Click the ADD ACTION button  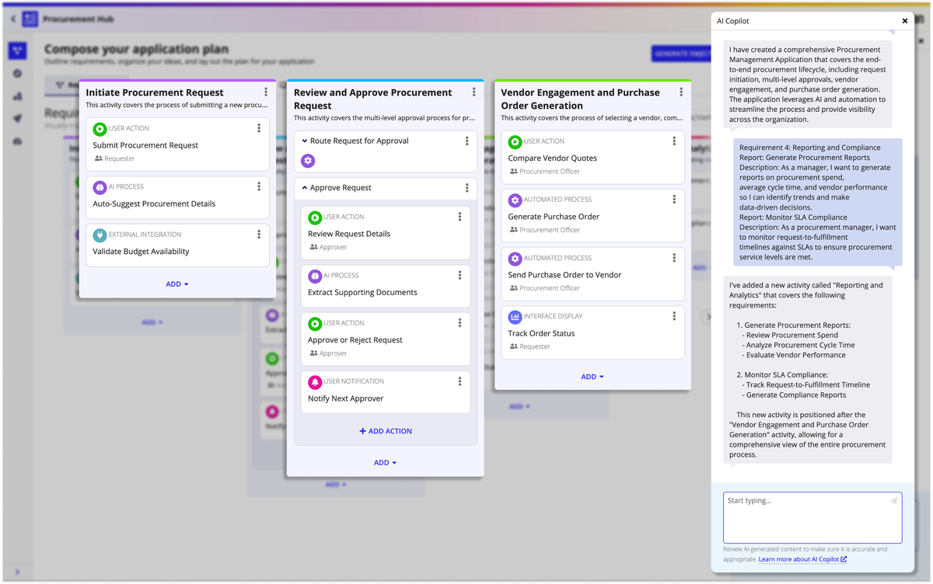point(386,431)
